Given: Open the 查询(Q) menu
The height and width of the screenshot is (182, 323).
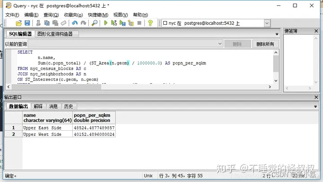Looking at the screenshot, I should [51, 15].
